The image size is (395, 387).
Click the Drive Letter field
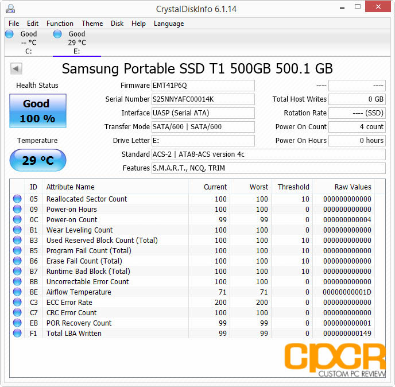[203, 140]
